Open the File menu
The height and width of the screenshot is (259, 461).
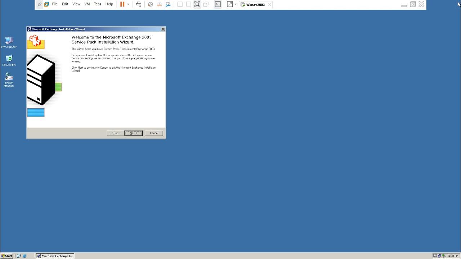(55, 4)
